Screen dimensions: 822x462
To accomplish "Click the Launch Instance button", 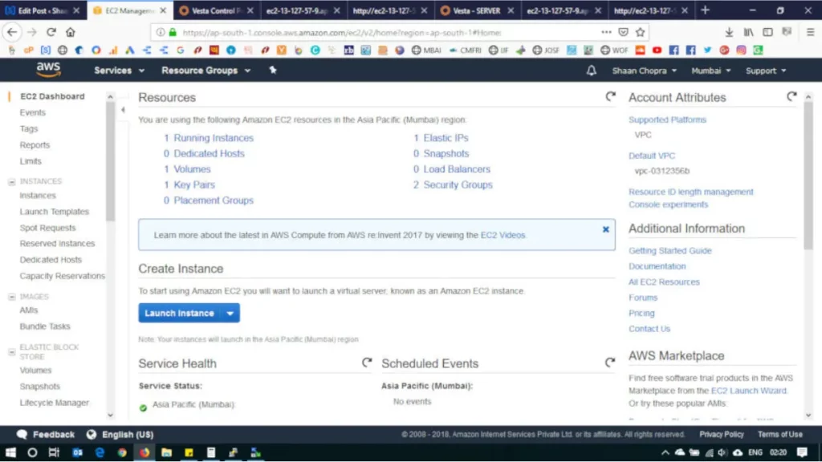I will point(179,314).
